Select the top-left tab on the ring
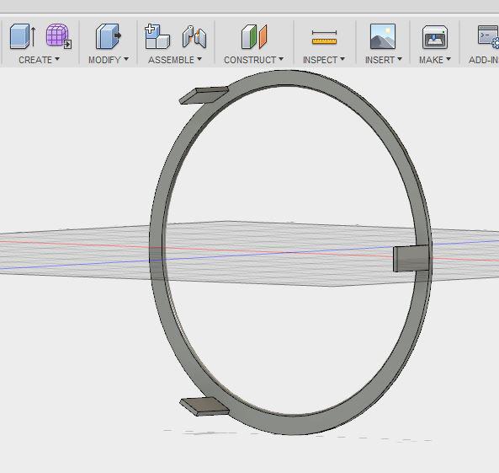The height and width of the screenshot is (473, 499). point(204,95)
